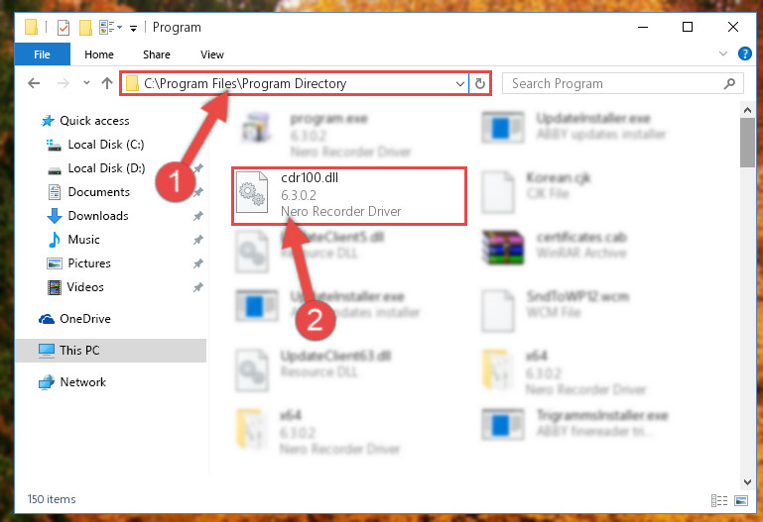763x522 pixels.
Task: Open the recent locations dropdown
Action: point(86,83)
